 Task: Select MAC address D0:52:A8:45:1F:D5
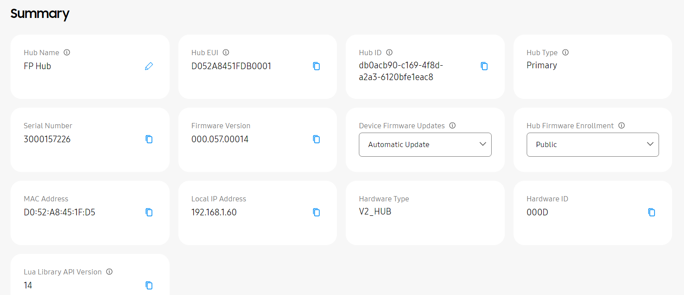point(60,212)
